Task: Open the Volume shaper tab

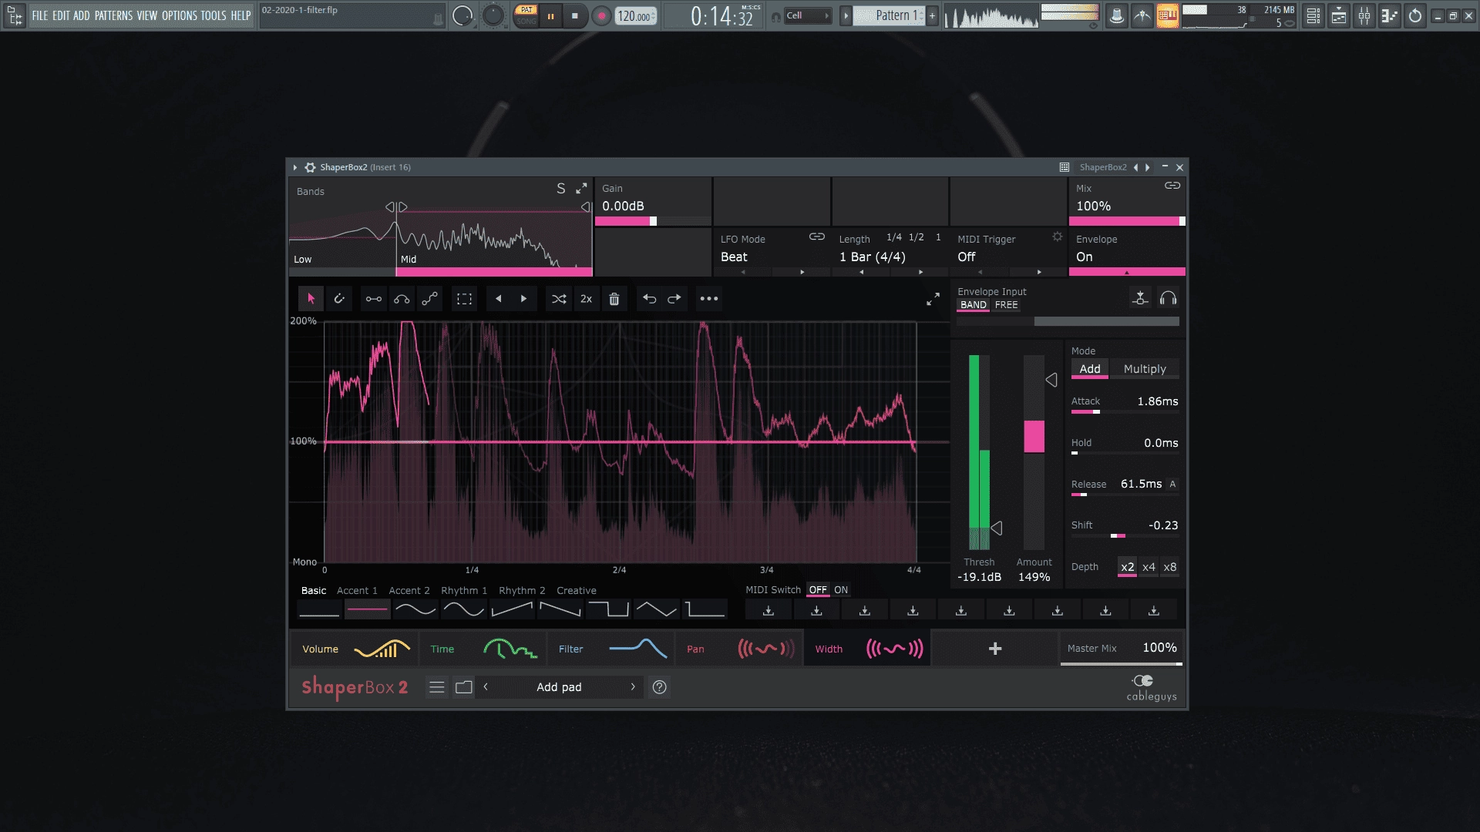Action: tap(354, 649)
